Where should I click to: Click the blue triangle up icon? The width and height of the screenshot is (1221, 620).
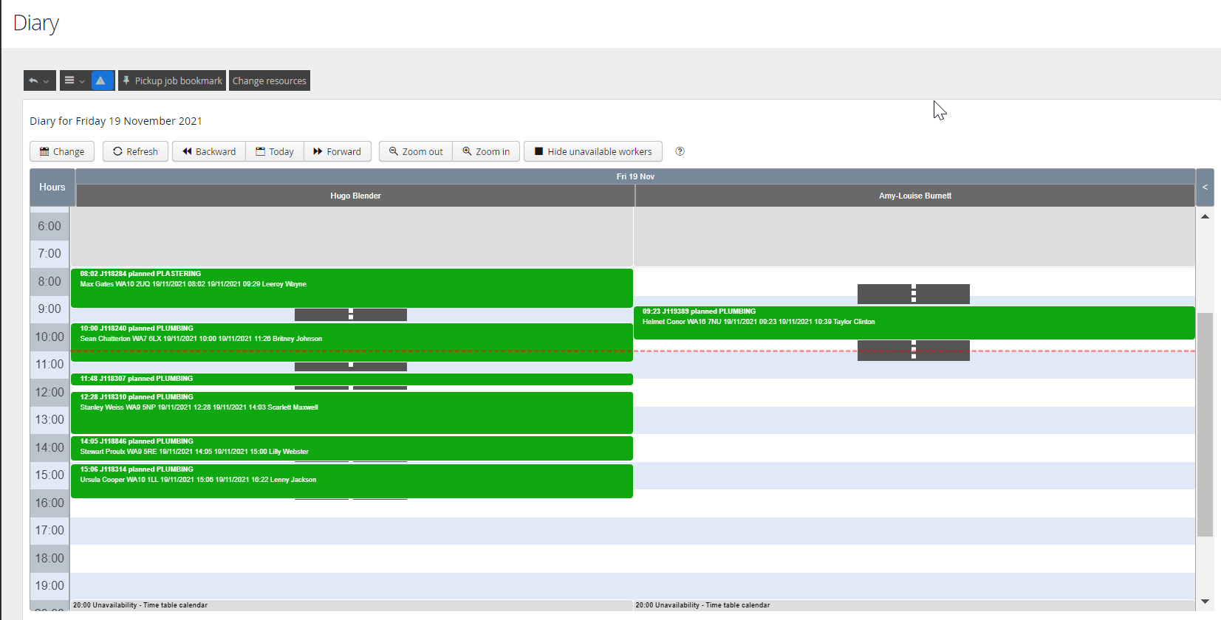tap(102, 80)
